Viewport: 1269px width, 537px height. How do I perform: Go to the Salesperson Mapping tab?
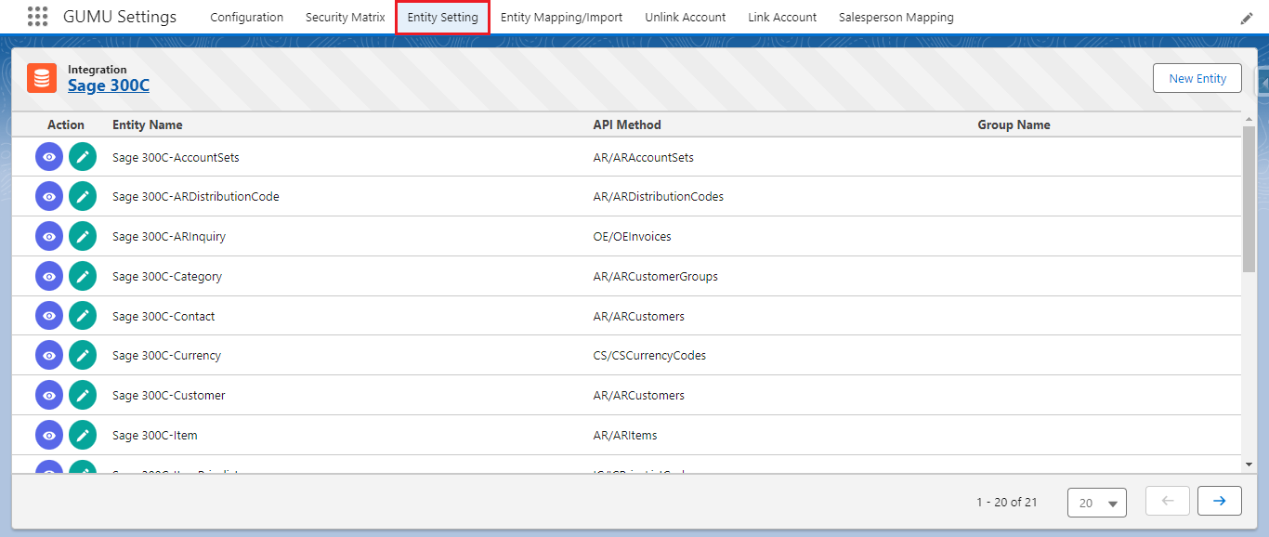tap(896, 18)
